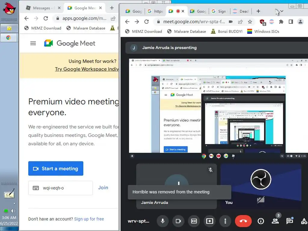This screenshot has width=308, height=231.
Task: Open the Present now screen share button
Action: click(x=210, y=221)
